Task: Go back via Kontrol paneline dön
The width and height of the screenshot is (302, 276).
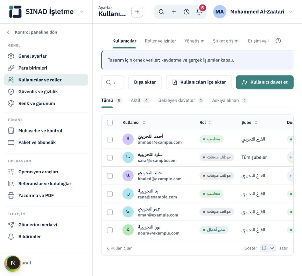Action: coord(32,32)
